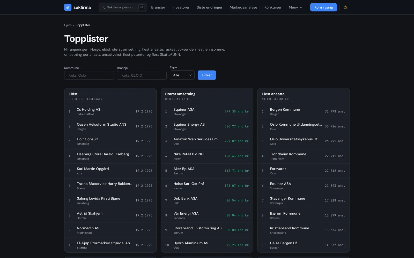Select Holt Consult in the Eldst list
Screen dimensions: 414x258
[110, 141]
